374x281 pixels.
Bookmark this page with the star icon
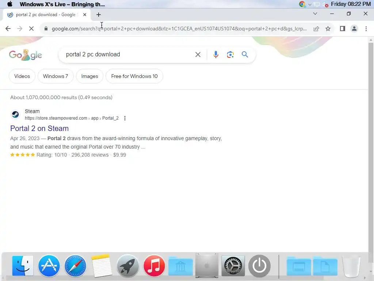click(x=328, y=29)
